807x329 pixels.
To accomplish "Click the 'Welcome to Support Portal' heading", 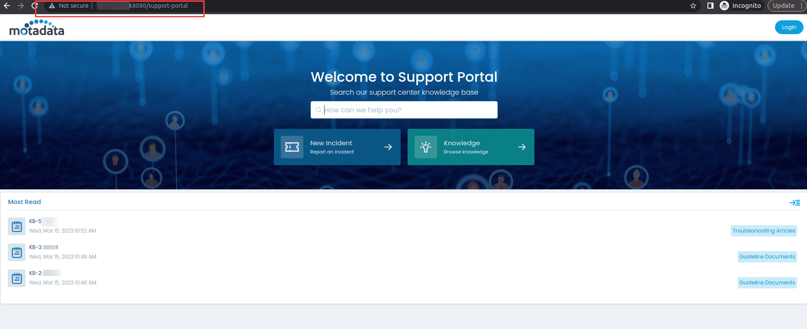I will 404,77.
